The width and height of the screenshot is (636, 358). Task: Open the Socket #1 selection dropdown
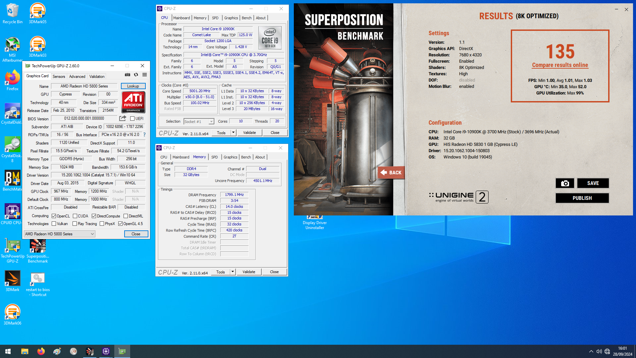point(199,122)
